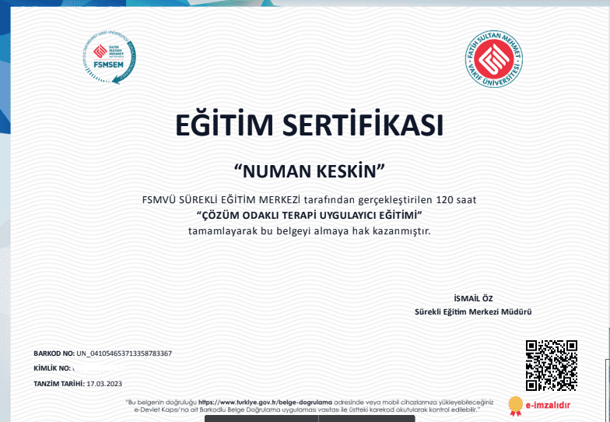Click the "BARKOD NO:" label
Image resolution: width=610 pixels, height=422 pixels.
[x=54, y=353]
